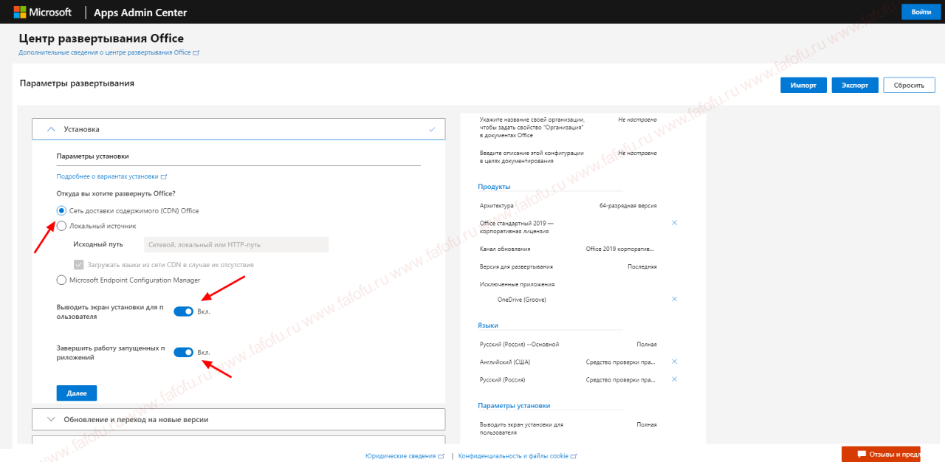This screenshot has width=945, height=462.
Task: Open Дополнительные сведения о центре развертывания link
Action: 109,53
